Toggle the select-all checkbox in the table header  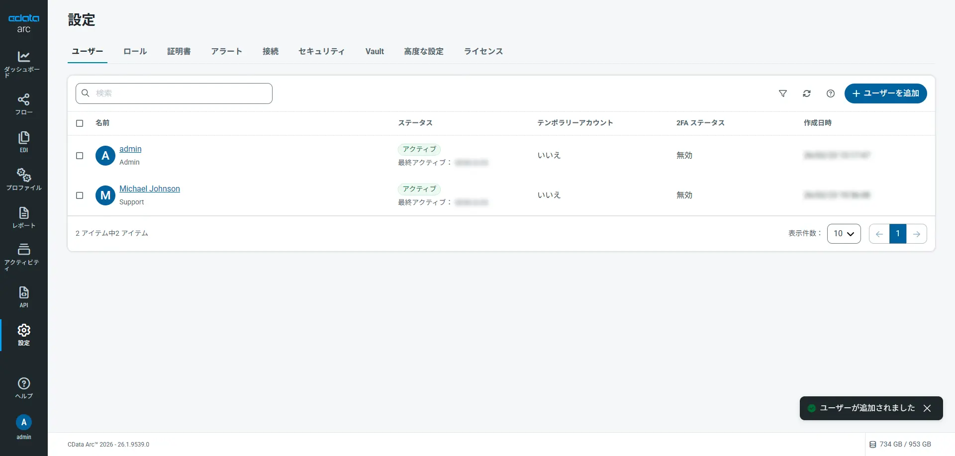coord(80,123)
